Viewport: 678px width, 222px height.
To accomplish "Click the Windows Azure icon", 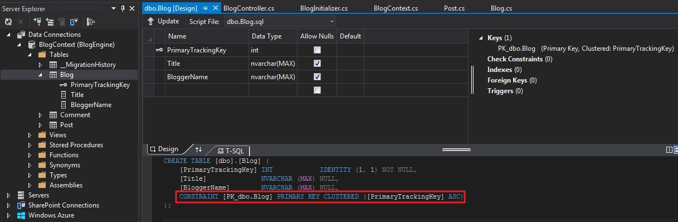I will click(21, 215).
